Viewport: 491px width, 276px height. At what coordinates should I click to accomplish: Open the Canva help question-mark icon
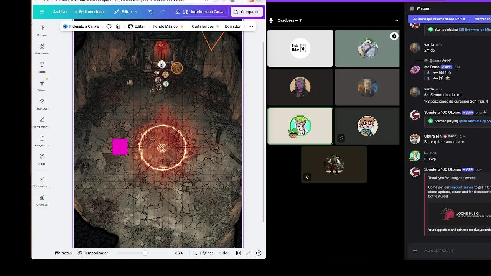tap(259, 253)
